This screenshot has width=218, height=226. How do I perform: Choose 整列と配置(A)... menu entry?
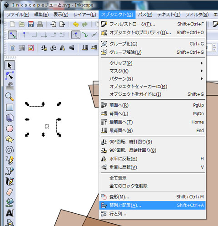click(x=153, y=205)
